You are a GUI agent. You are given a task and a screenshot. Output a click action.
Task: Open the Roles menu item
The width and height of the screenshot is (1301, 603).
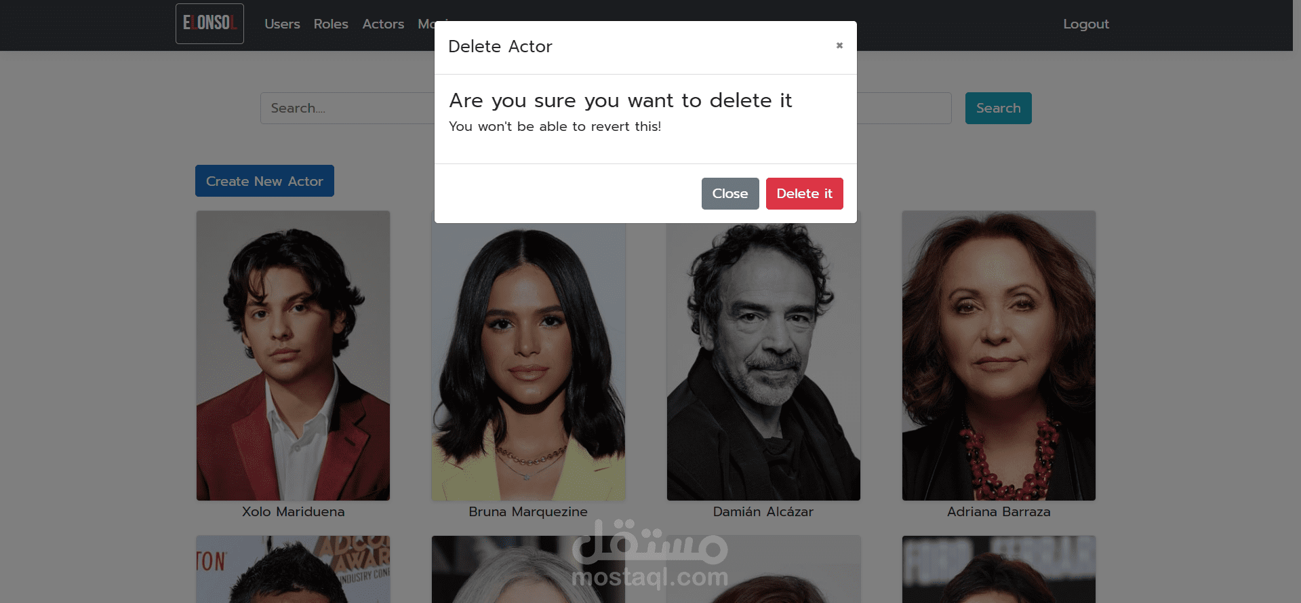(x=331, y=24)
